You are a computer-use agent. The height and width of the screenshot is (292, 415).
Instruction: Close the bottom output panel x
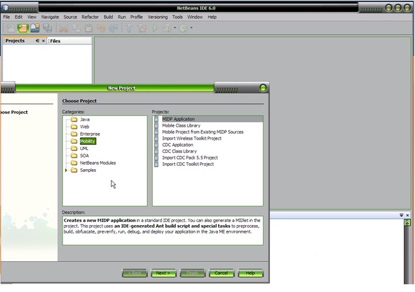pos(407,215)
